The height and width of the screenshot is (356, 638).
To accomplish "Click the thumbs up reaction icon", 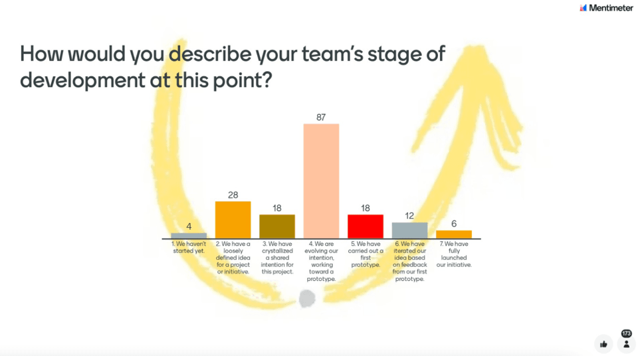I will tap(603, 344).
